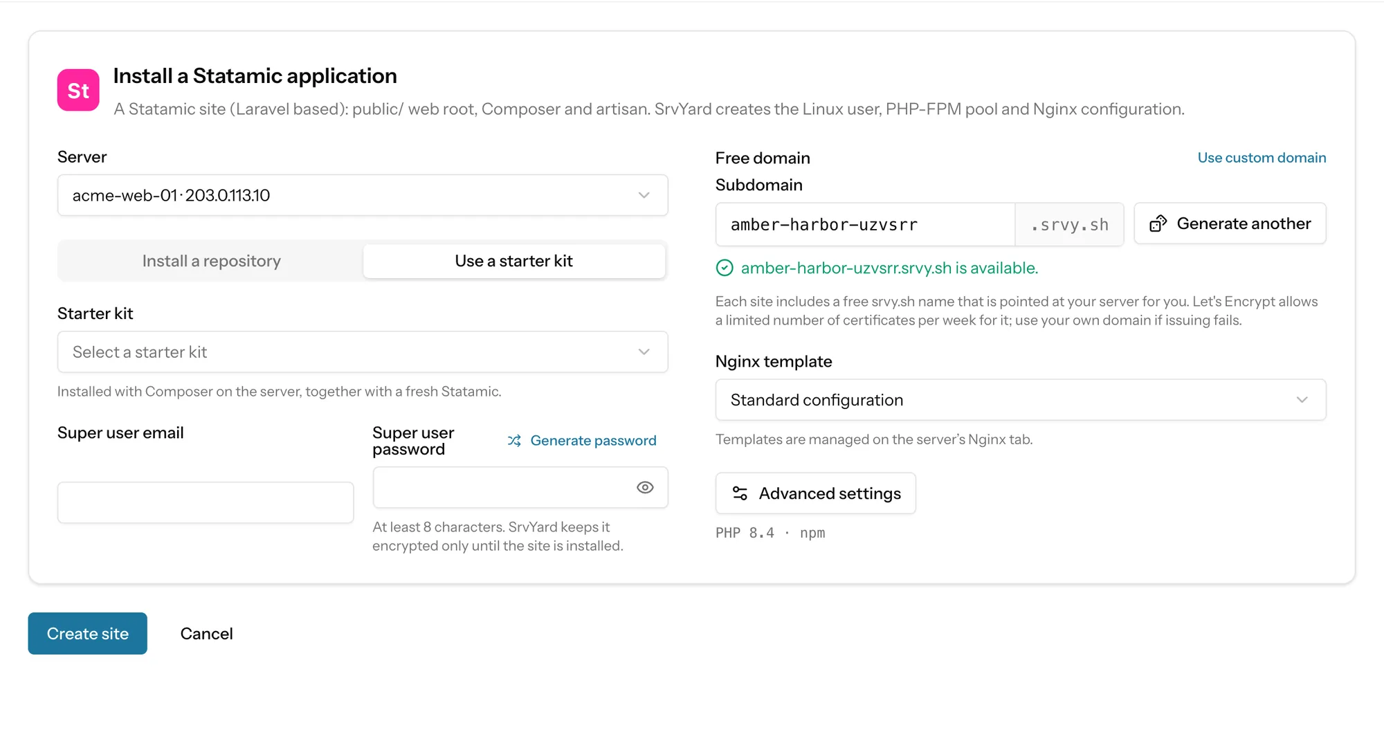This screenshot has height=748, width=1384.
Task: Click the Nginx template label
Action: point(774,361)
